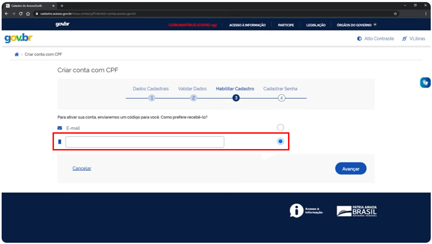The image size is (432, 244).
Task: Open the browser three-dot menu
Action: pyautogui.click(x=426, y=14)
